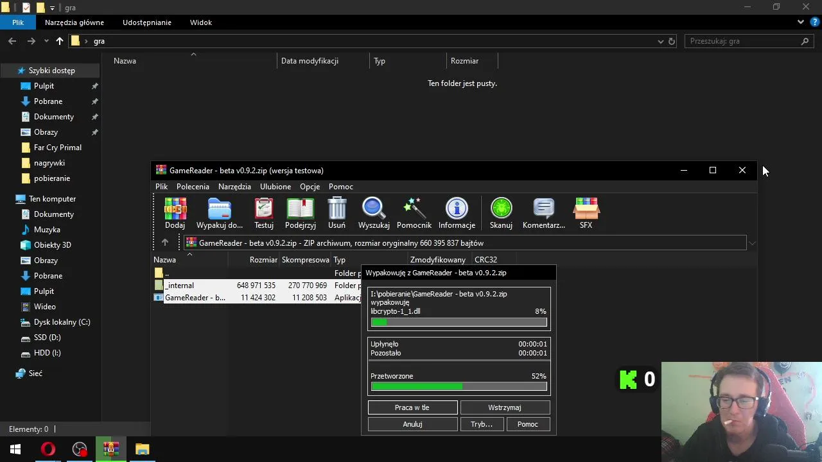Open the Plik tab in Explorer
The image size is (822, 462).
pyautogui.click(x=18, y=22)
